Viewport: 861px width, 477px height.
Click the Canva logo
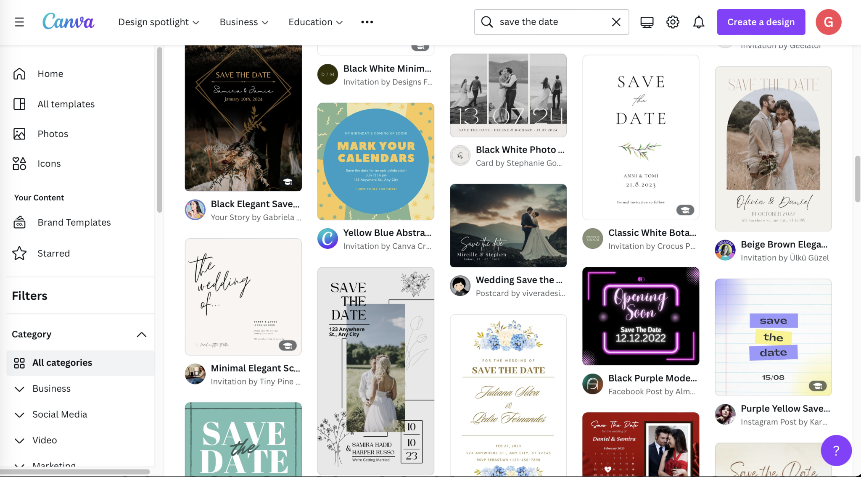click(68, 21)
